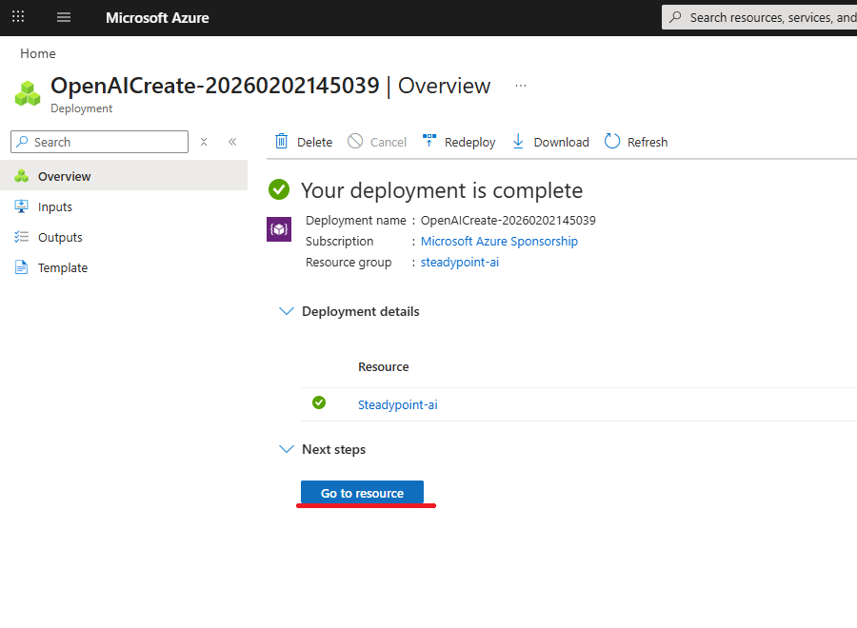Image resolution: width=857 pixels, height=628 pixels.
Task: Select Overview in the sidebar
Action: 64,176
